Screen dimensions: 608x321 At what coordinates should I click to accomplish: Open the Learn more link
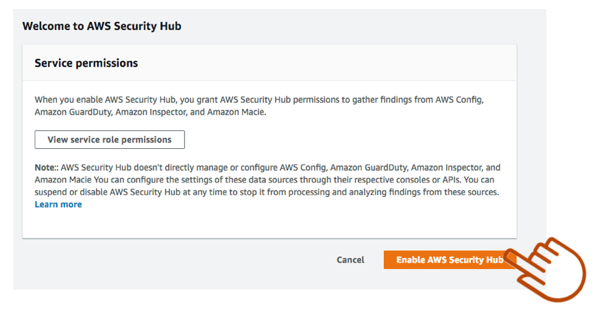pos(58,204)
